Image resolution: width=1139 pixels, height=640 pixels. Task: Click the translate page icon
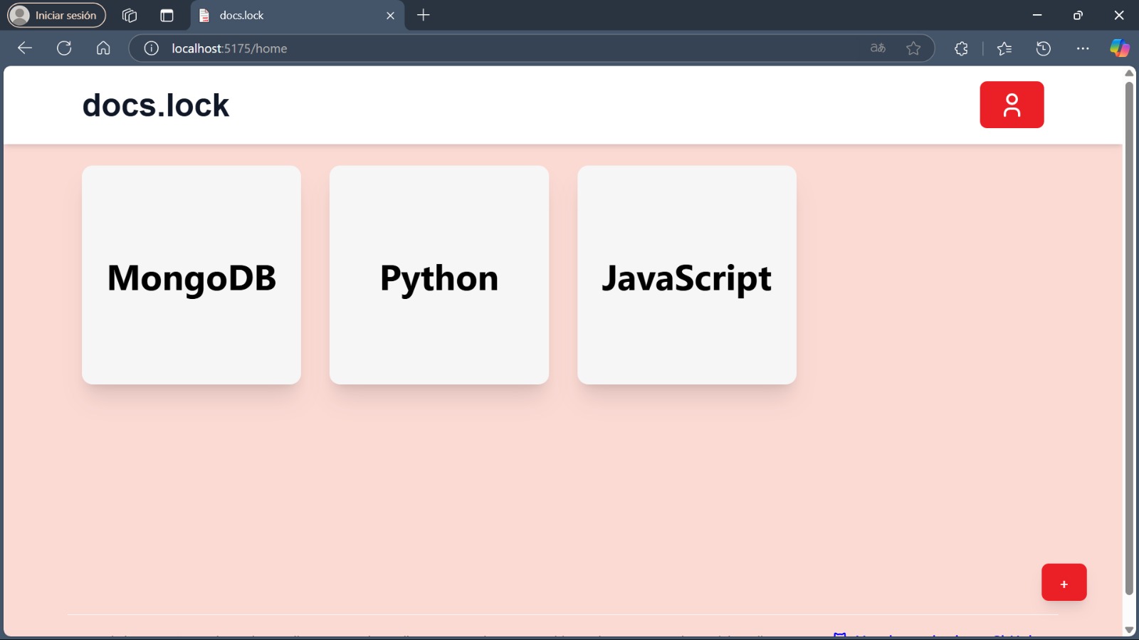(878, 48)
